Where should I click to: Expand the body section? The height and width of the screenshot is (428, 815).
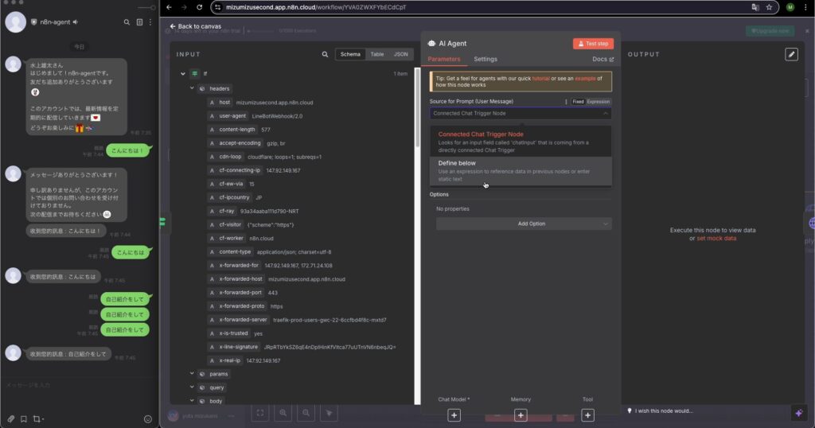[x=192, y=400]
